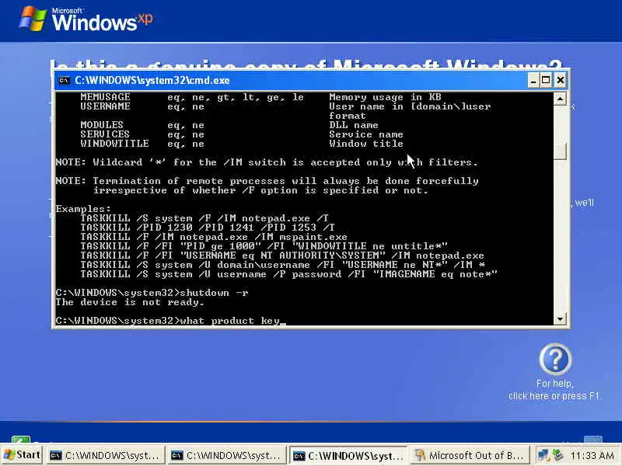Click the 'what product key' command prompt line
Viewport: 622px width, 466px height.
170,321
